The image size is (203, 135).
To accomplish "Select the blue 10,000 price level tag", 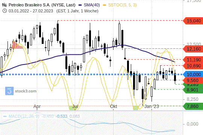I will [x=193, y=74].
